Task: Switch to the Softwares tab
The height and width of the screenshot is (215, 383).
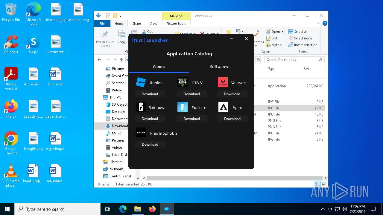Action: click(x=219, y=67)
